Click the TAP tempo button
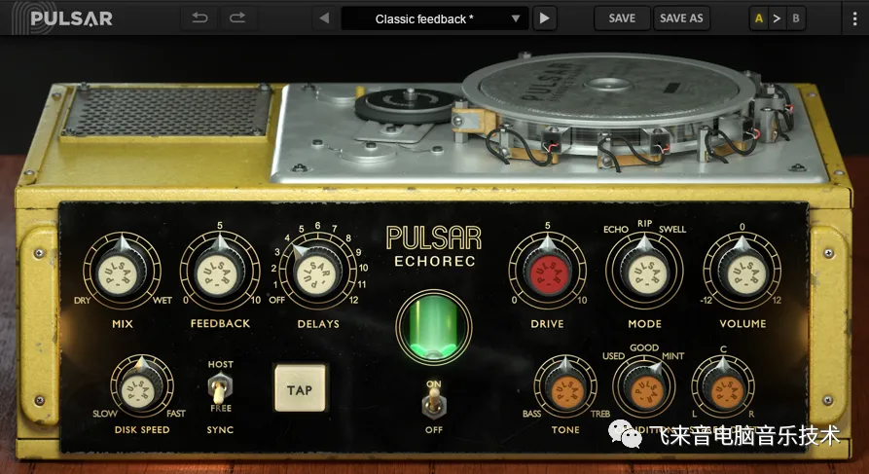 click(x=300, y=389)
